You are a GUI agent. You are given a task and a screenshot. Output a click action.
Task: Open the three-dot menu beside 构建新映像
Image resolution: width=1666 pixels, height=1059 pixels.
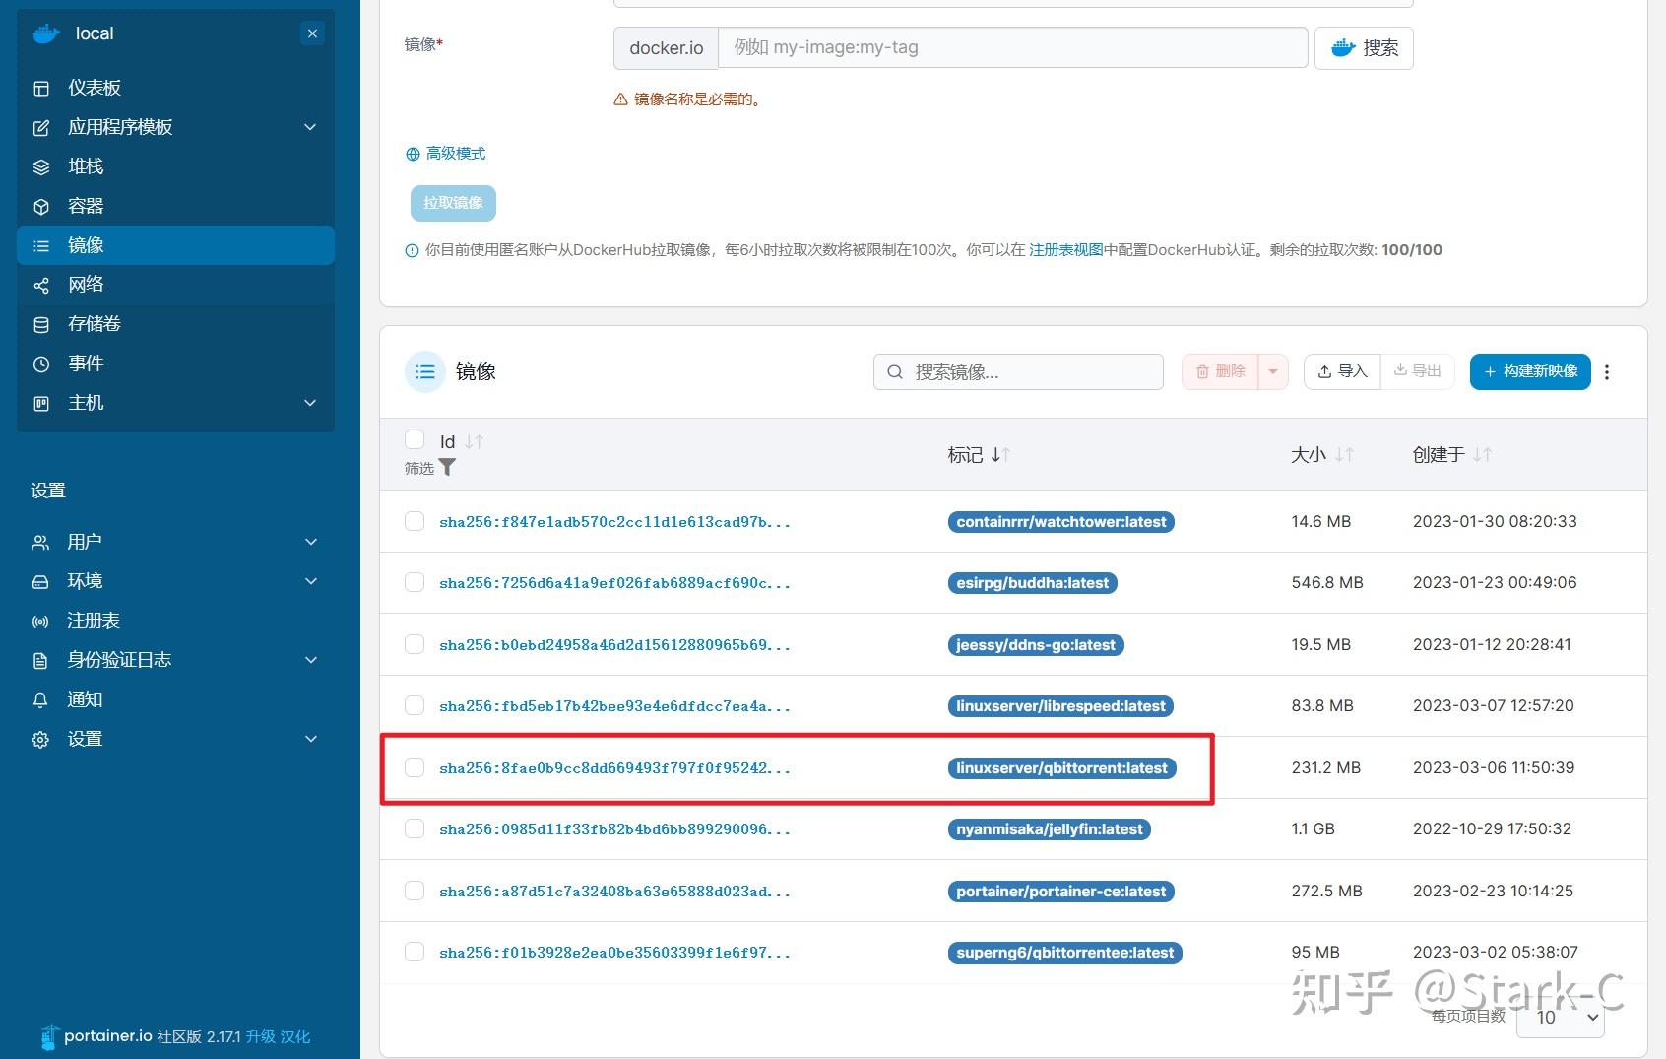coord(1607,371)
